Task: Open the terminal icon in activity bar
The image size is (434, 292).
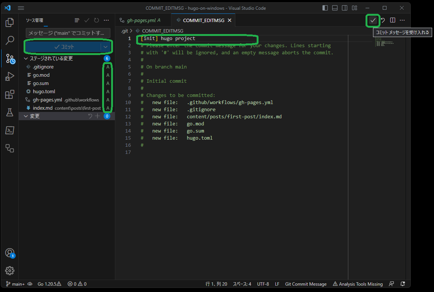Action: (10, 130)
